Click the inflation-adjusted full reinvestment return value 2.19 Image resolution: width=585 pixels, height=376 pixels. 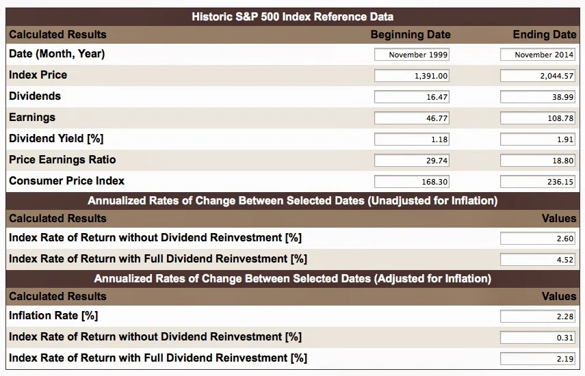coord(538,359)
